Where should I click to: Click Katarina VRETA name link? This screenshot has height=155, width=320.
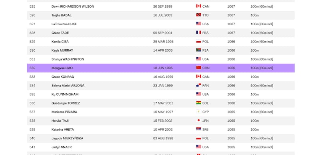[63, 130]
